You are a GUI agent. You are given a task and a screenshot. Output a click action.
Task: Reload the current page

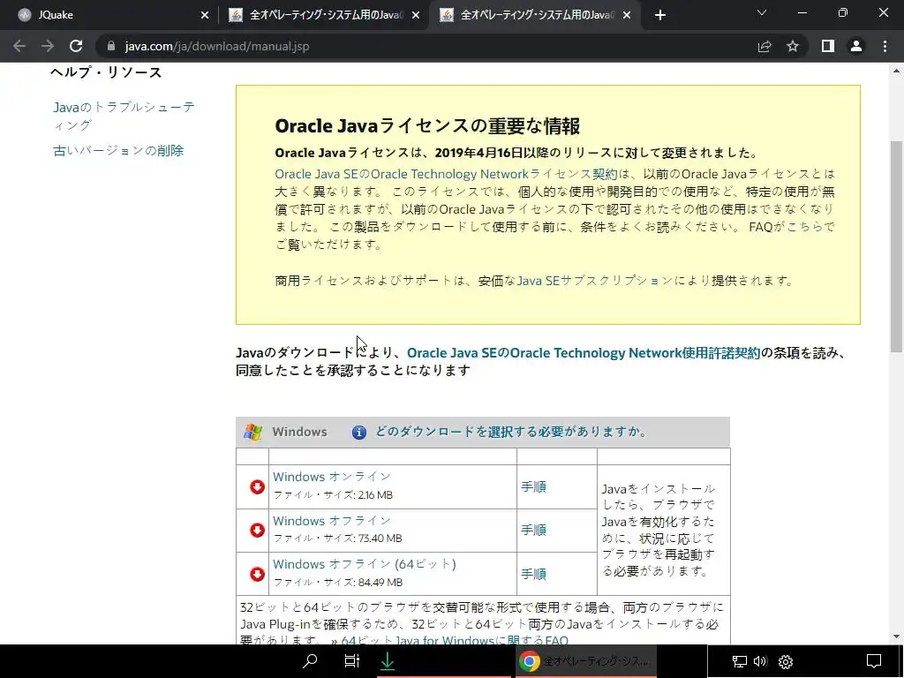click(x=76, y=46)
